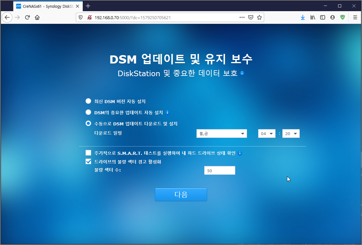Click info icon beside S.M.A.R.T. test option
Viewport: 362px width, 245px height.
click(240, 153)
